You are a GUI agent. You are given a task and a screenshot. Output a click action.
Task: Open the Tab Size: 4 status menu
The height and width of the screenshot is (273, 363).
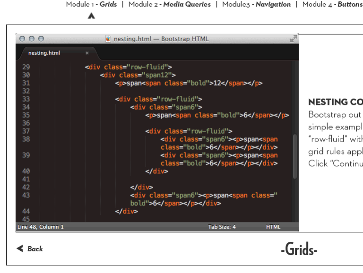(222, 227)
